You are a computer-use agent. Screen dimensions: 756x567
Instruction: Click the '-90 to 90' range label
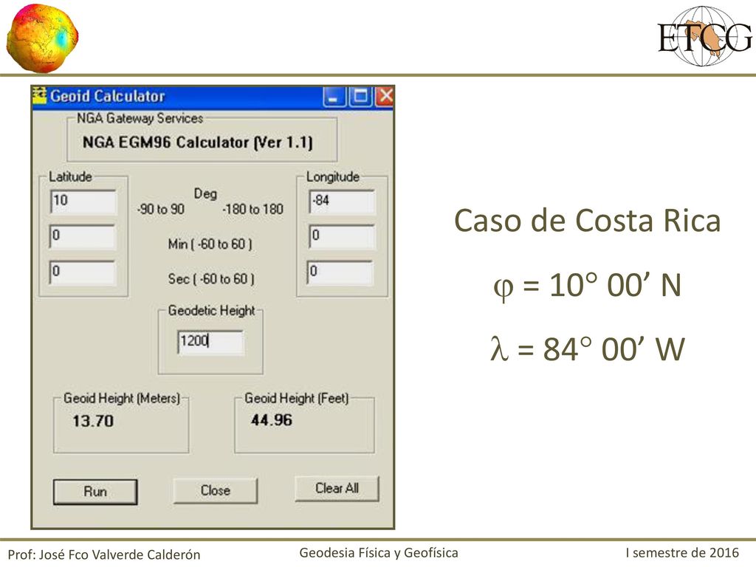coord(161,209)
